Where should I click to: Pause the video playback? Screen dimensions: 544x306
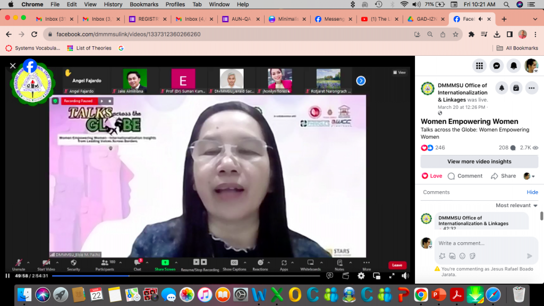[7, 276]
